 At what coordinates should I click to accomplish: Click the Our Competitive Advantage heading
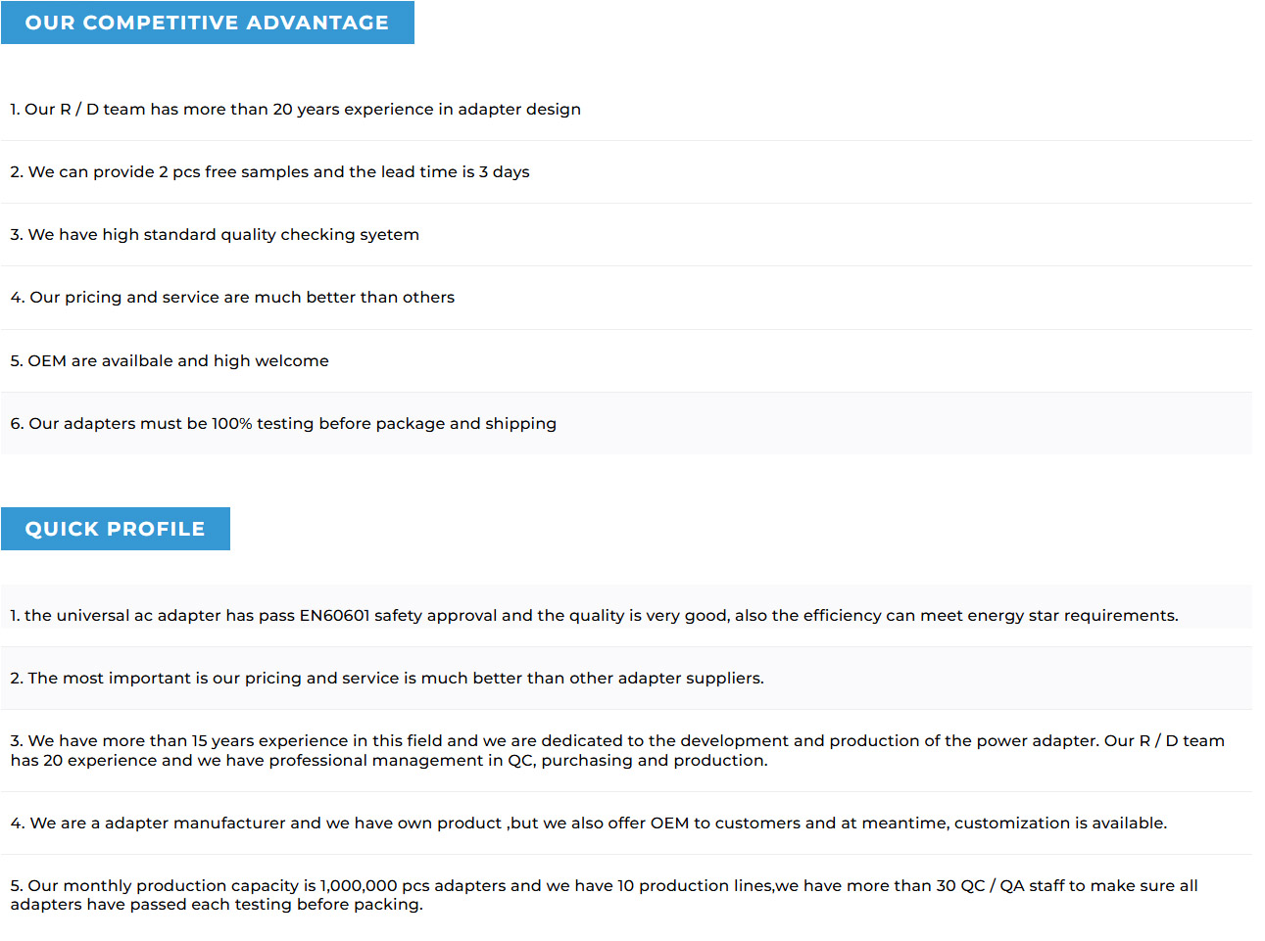[x=207, y=23]
